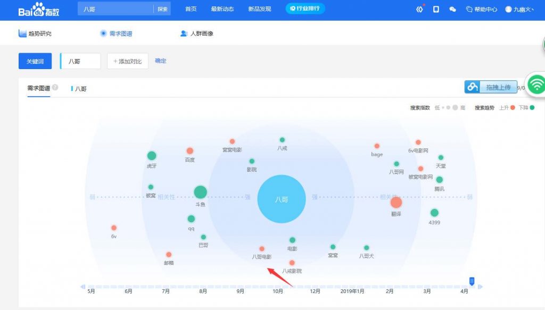Open 最新动态 in the top navigation
Screen dimensions: 545x310
pos(222,9)
